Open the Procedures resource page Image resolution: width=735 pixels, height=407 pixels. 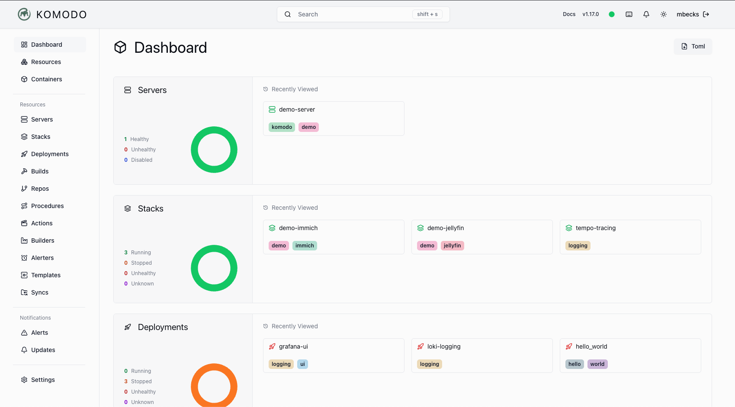point(48,205)
